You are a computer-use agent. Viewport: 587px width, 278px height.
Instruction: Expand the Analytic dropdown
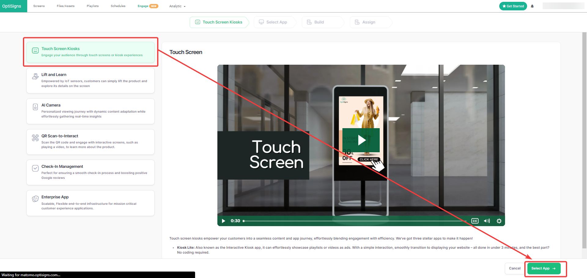coord(177,6)
